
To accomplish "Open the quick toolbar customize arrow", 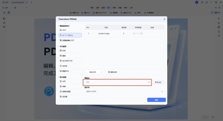I will (26, 8).
